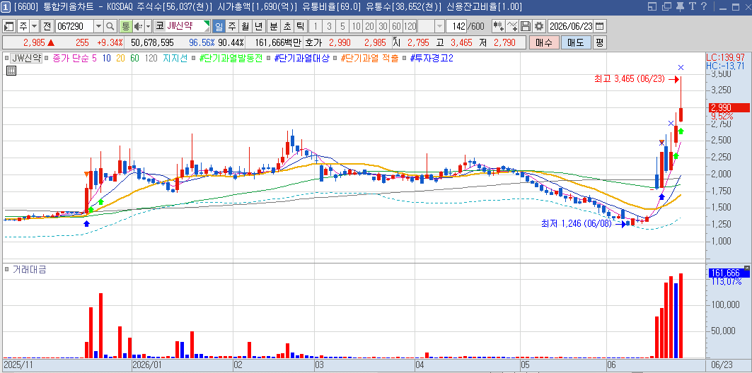Image resolution: width=752 pixels, height=373 pixels.
Task: Select the 초 second period
Action: [x=287, y=26]
